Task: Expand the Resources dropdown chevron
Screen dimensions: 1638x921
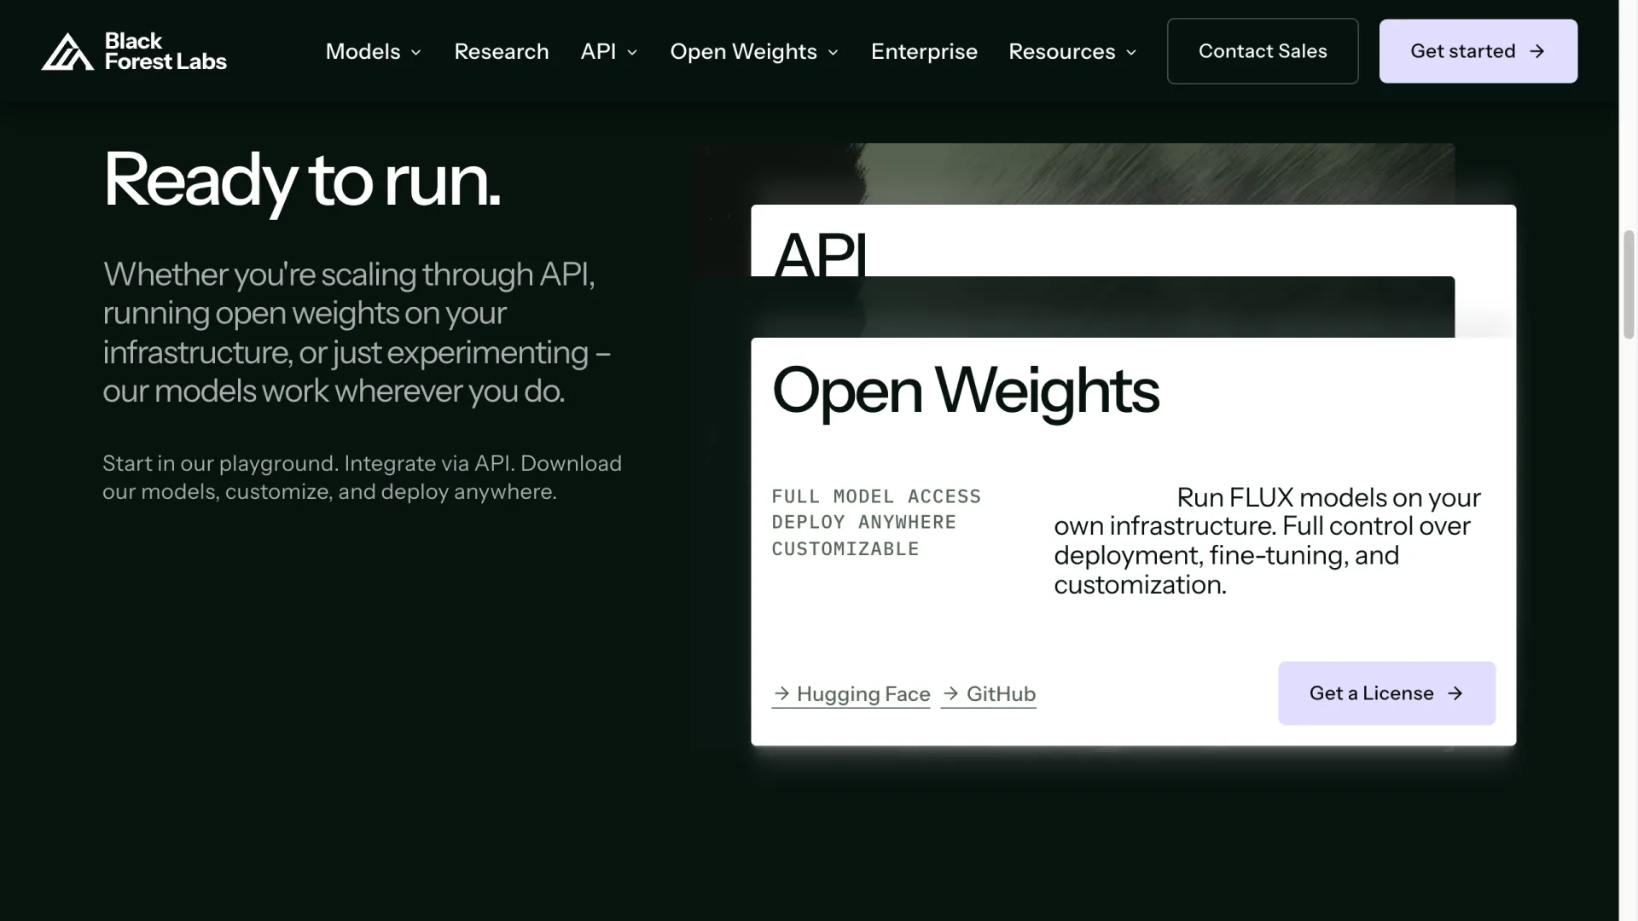Action: [1131, 52]
